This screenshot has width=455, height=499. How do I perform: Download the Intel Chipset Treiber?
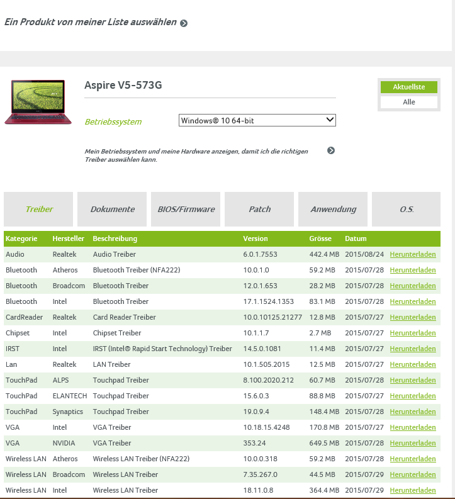[x=413, y=333]
